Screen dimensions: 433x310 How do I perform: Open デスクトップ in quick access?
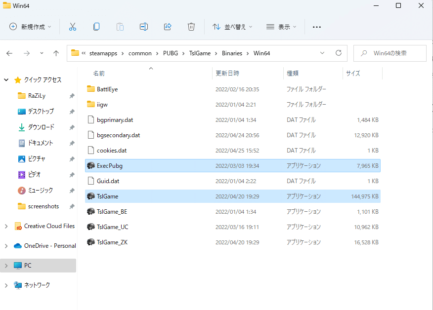[x=41, y=112]
